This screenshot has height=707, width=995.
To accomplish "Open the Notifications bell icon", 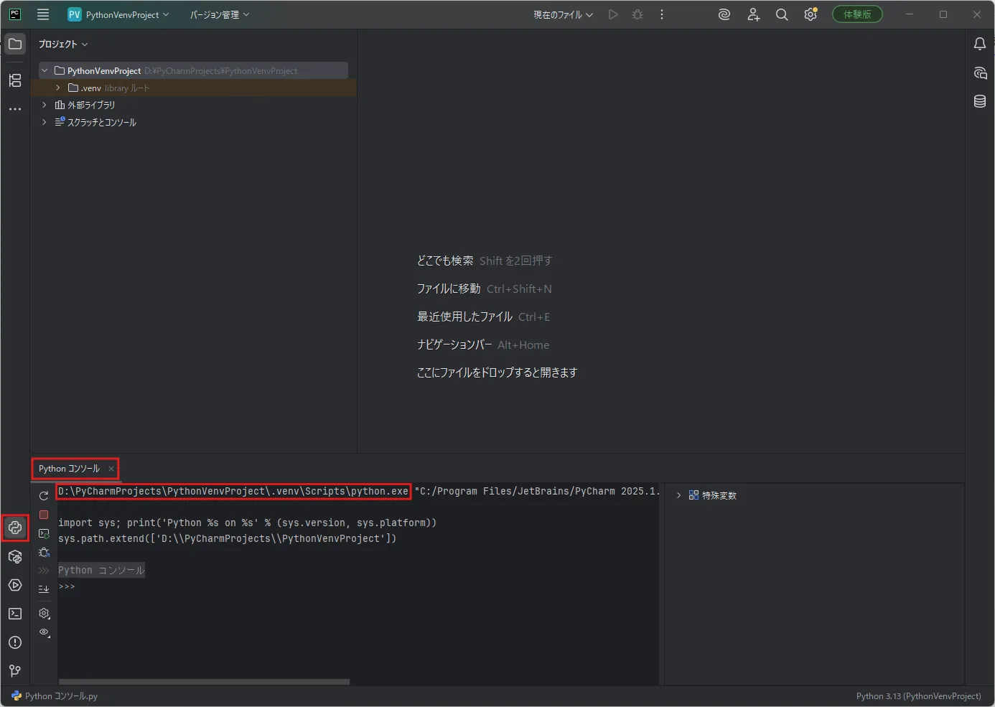I will 980,44.
